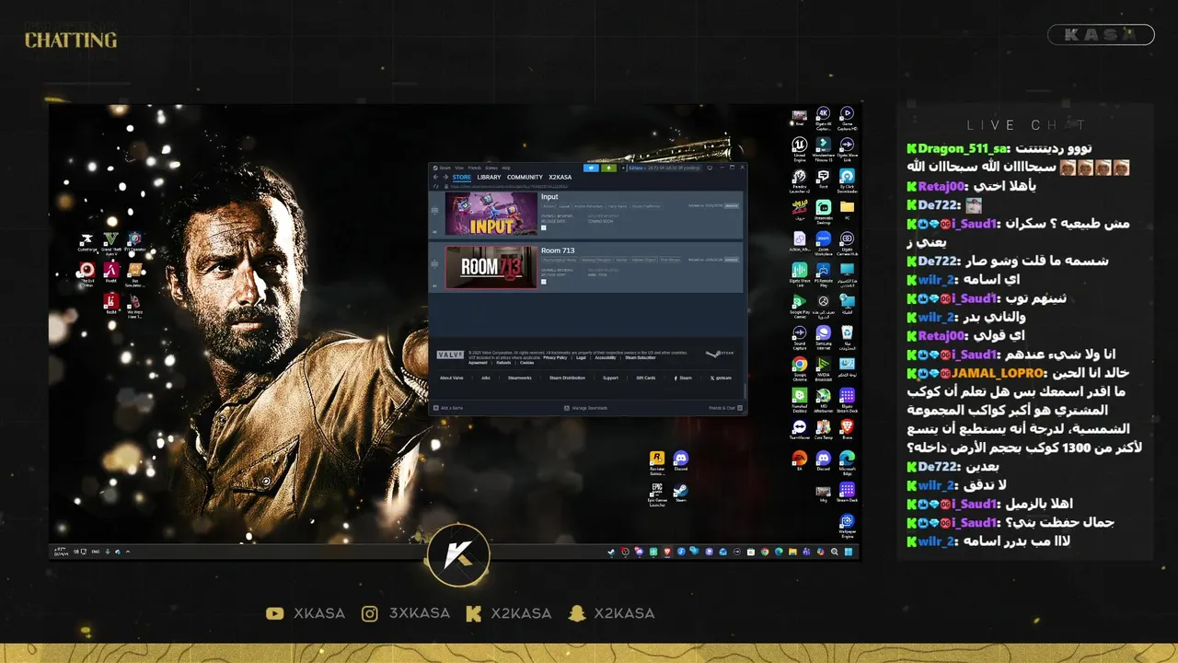Open the Steamworks footer link

click(x=520, y=378)
